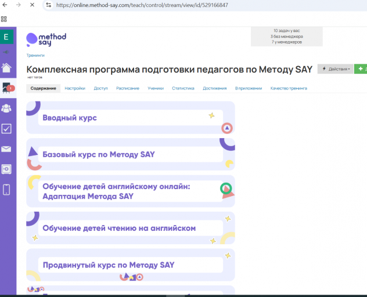This screenshot has height=297, width=367.
Task: Click the page title 'Комплексная программа подготовки педагогов'
Action: pyautogui.click(x=169, y=70)
